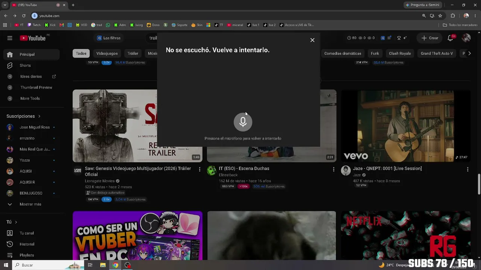The image size is (481, 270).
Task: Select the Tráiler filter chip
Action: (133, 53)
